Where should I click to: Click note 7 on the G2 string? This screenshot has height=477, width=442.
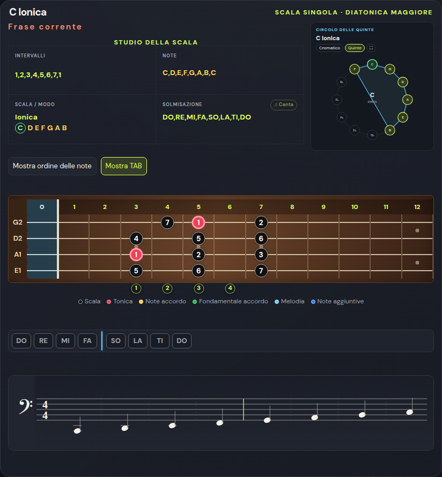coord(167,222)
